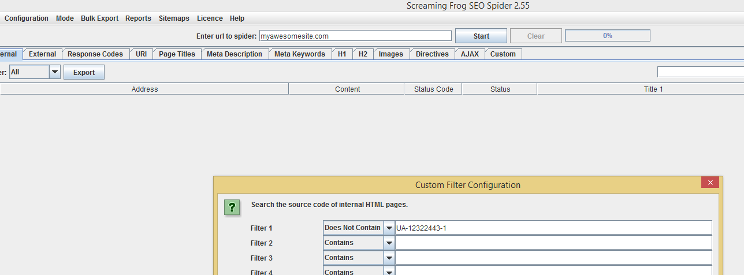Screen dimensions: 744x275
Task: Open the All filter combo box
Action: (x=54, y=72)
